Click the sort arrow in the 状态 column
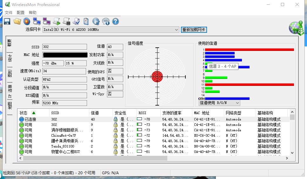 pos(34,113)
